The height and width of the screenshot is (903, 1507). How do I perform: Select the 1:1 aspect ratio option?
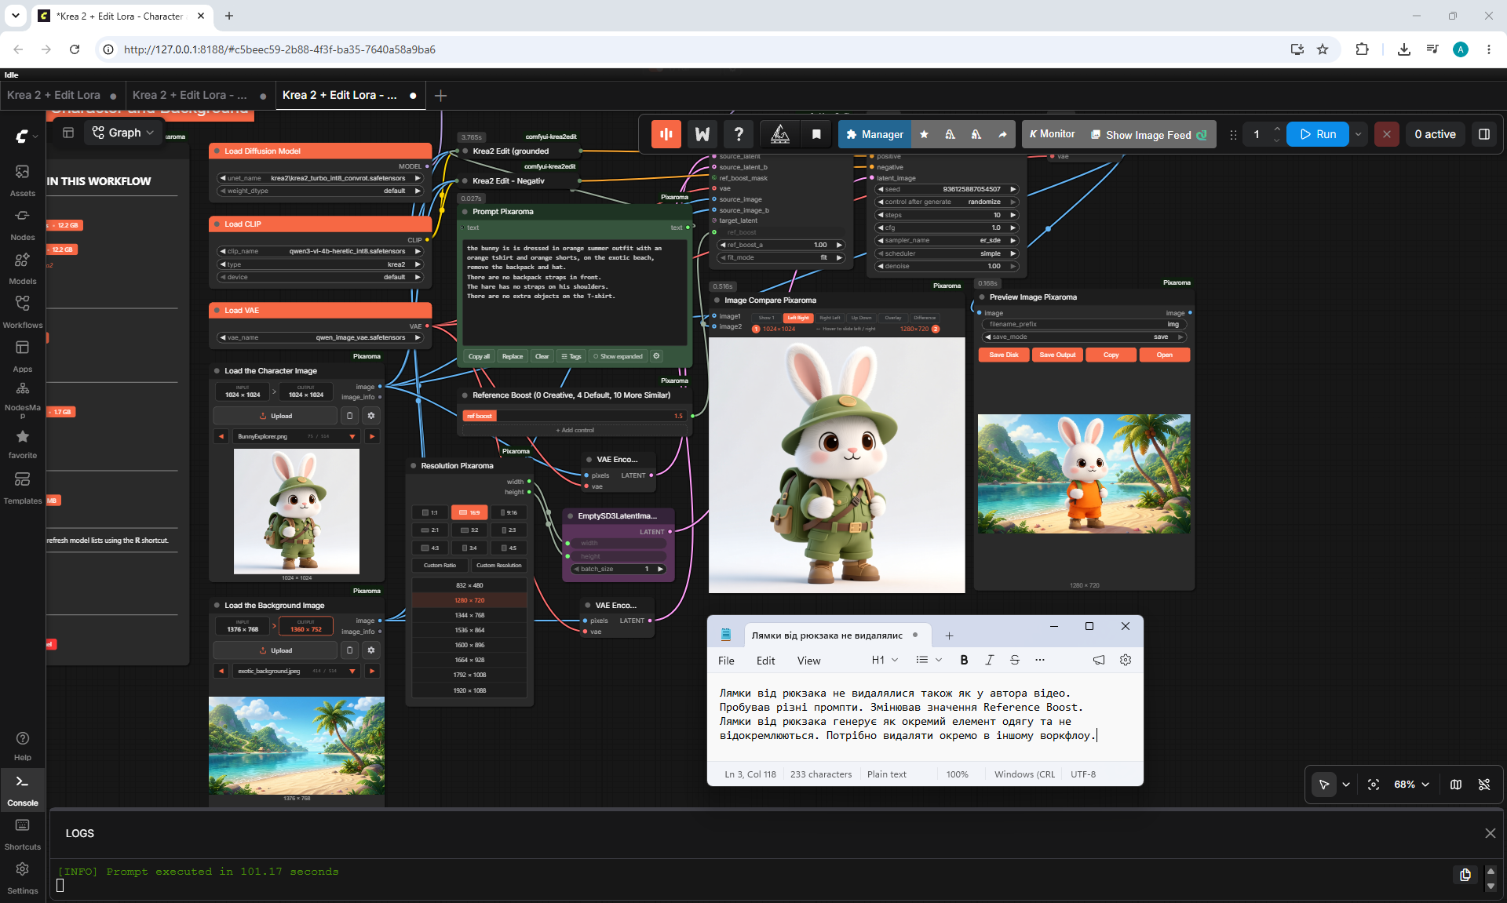tap(430, 512)
